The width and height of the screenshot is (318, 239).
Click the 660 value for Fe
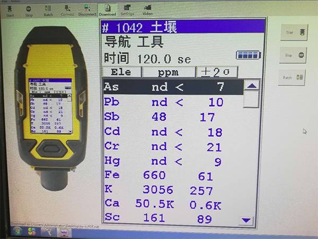pos(154,175)
